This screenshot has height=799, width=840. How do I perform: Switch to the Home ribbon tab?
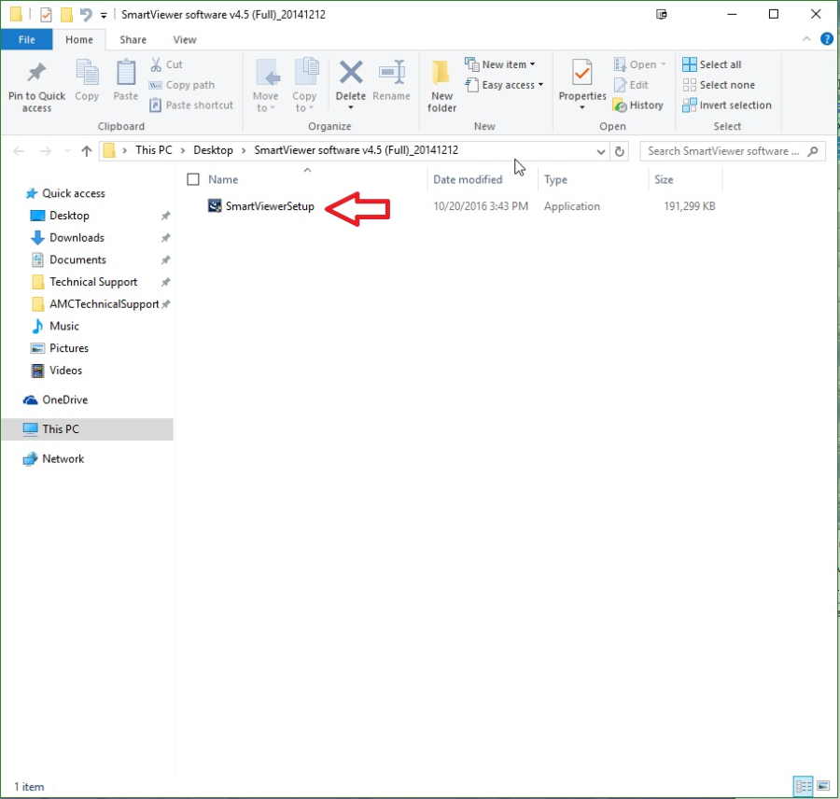point(79,39)
